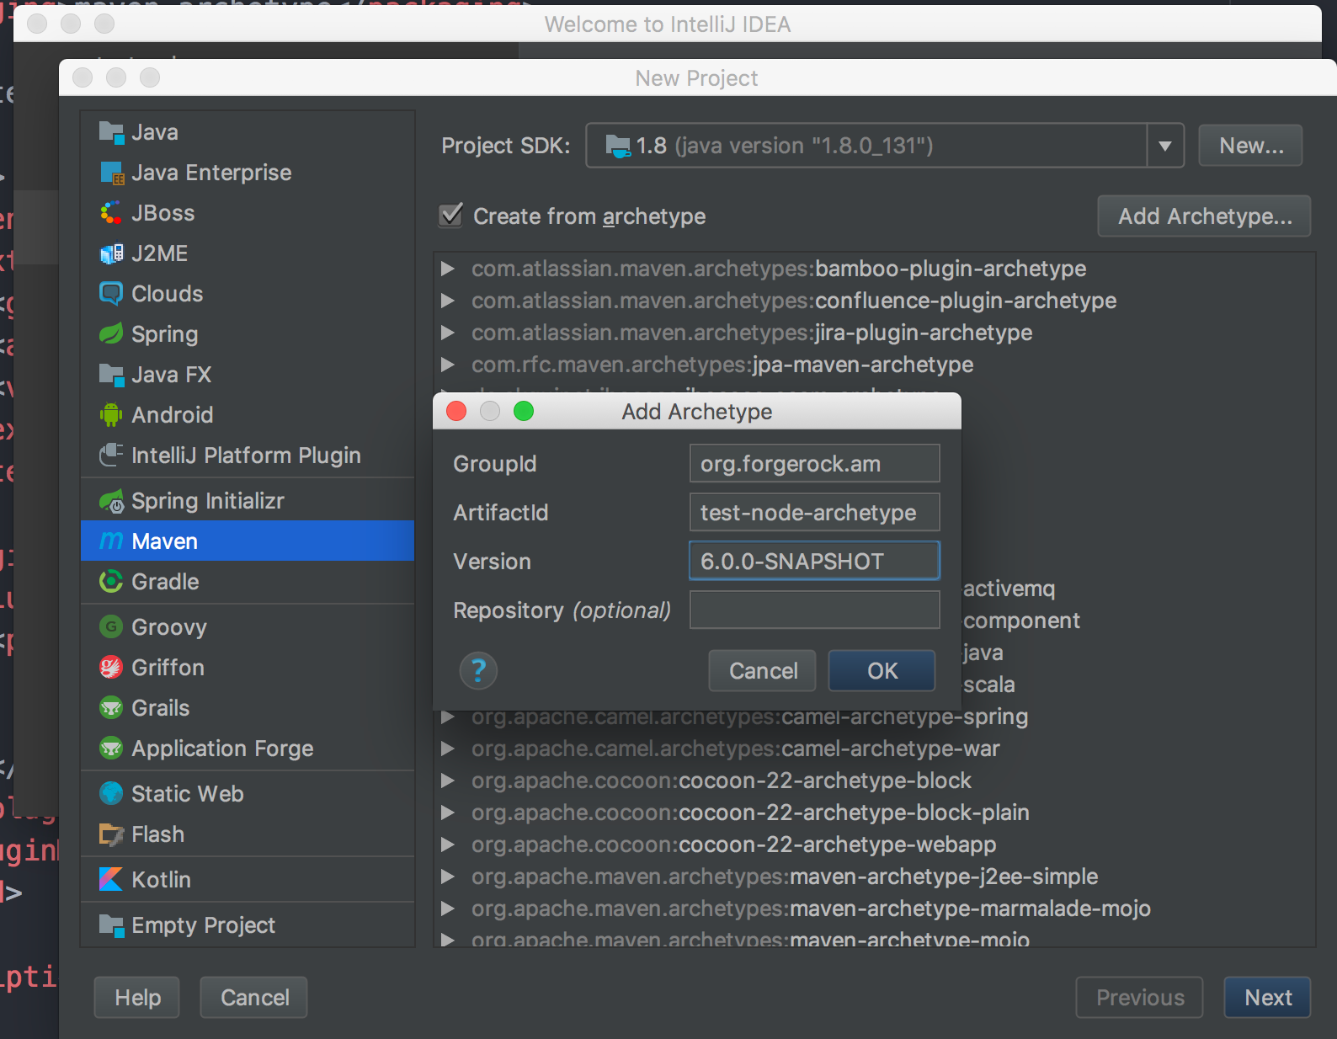The height and width of the screenshot is (1039, 1337).
Task: Click the Maven m icon
Action: [x=111, y=541]
